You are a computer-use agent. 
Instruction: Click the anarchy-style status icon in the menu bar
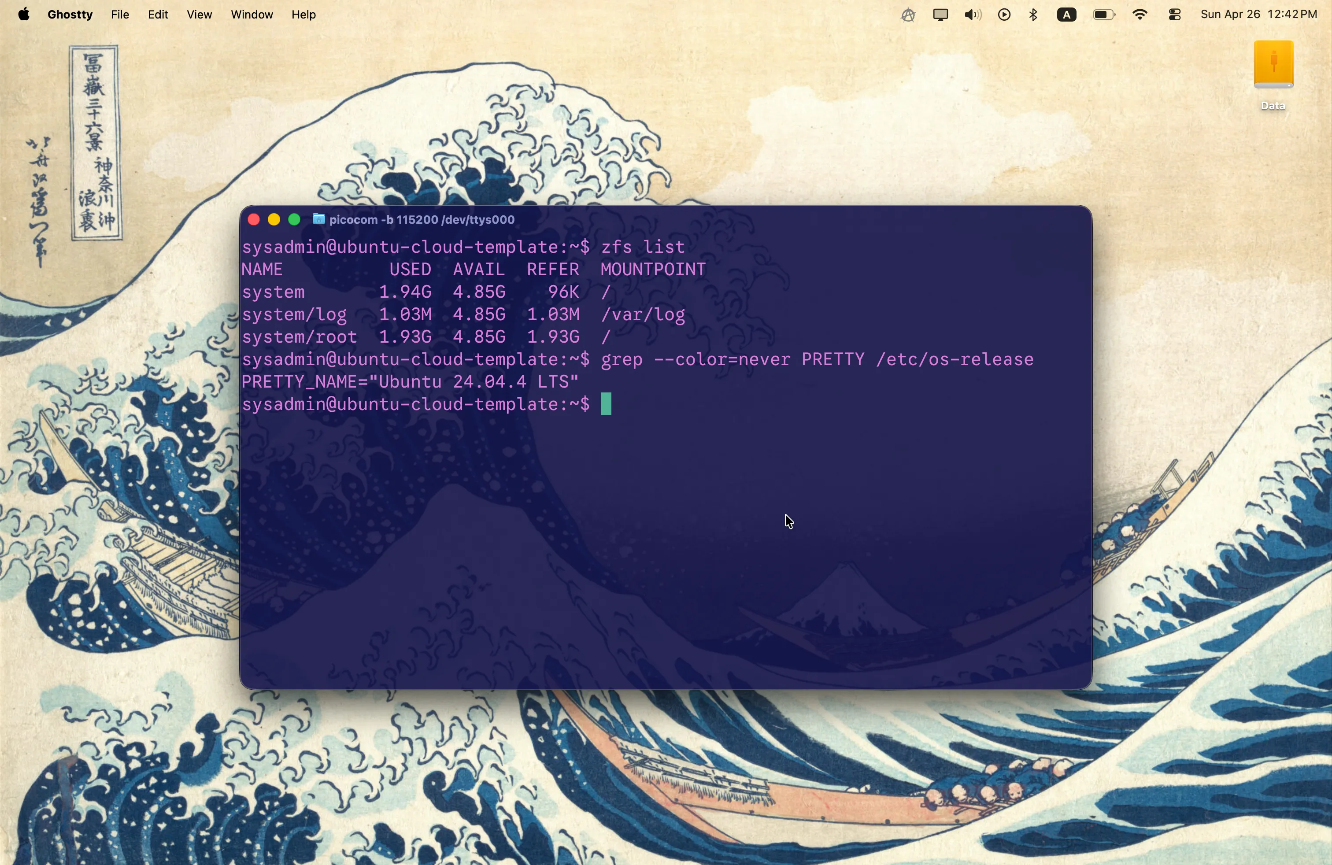point(908,15)
